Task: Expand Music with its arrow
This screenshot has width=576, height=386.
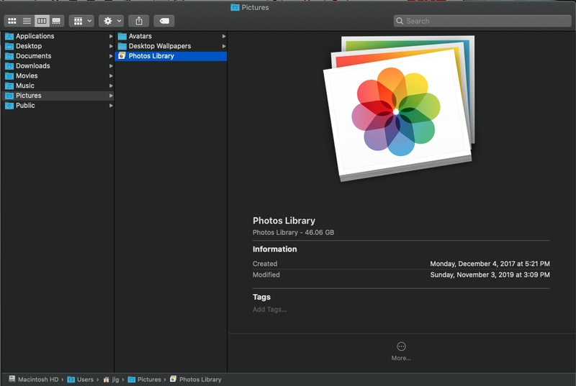Action: (111, 86)
